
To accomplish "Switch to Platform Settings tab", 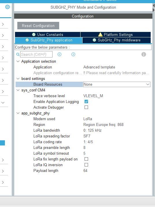I will pos(115,34).
